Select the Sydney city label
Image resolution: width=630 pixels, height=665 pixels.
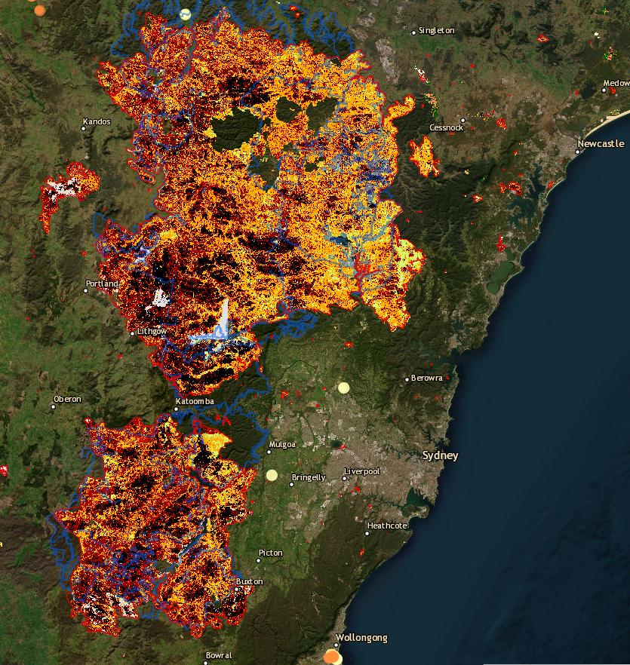[440, 455]
